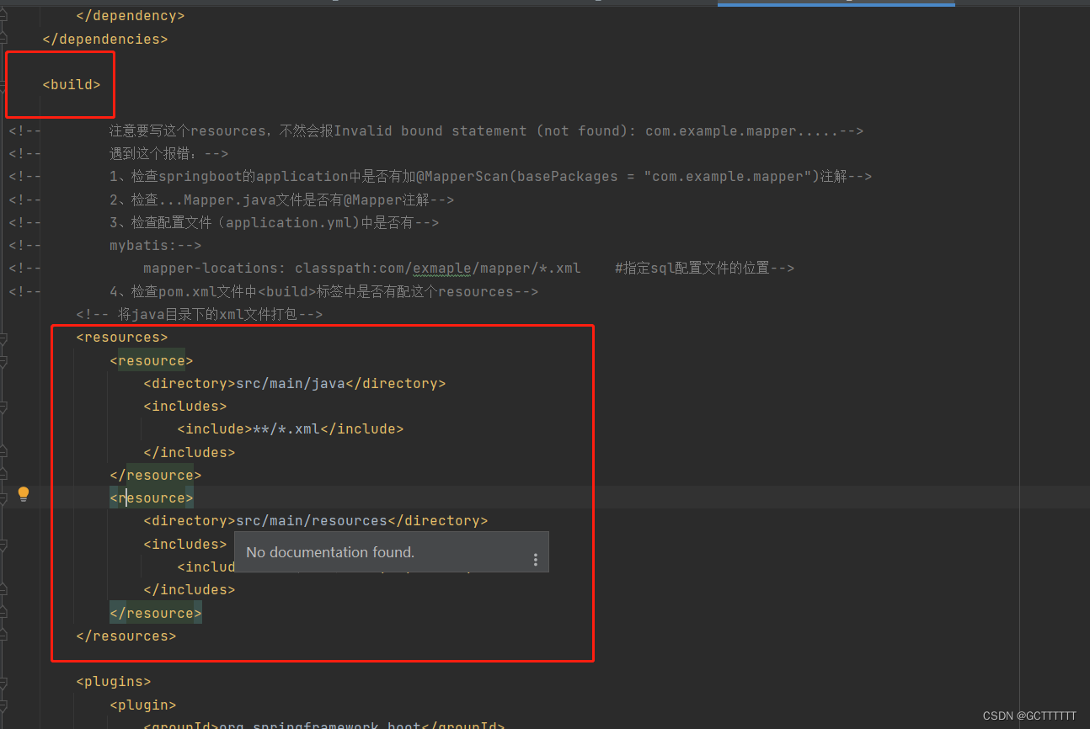Click the mapper-locations classpath comment line
1090x729 pixels.
(x=468, y=269)
